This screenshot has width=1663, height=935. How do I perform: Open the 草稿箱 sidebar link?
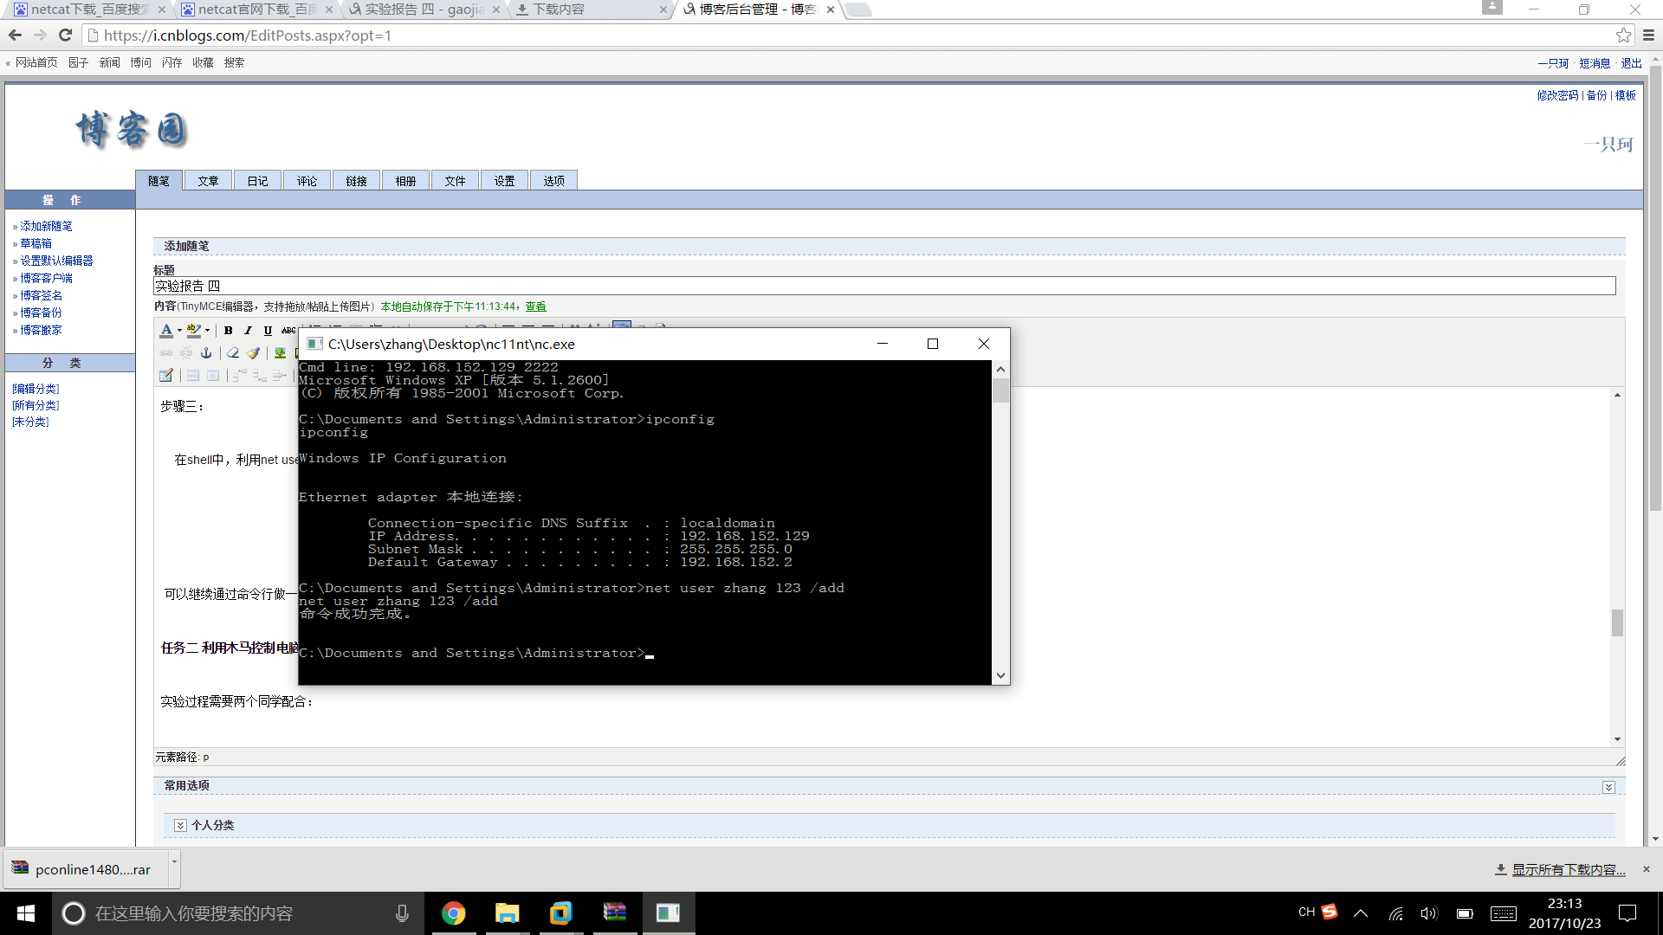(x=36, y=243)
